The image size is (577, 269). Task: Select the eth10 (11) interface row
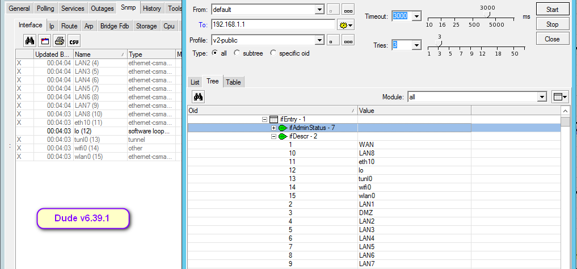[99, 123]
